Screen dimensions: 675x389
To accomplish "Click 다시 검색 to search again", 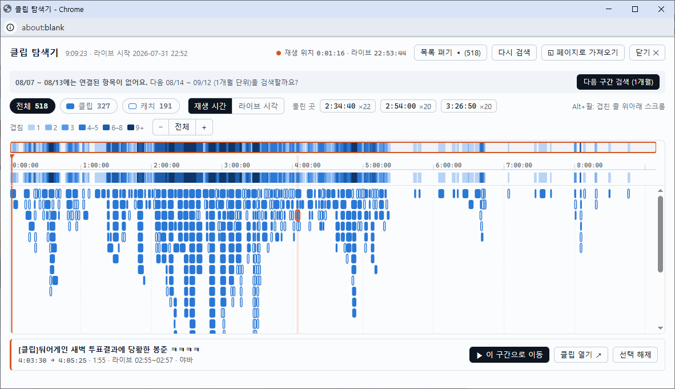I will [514, 53].
